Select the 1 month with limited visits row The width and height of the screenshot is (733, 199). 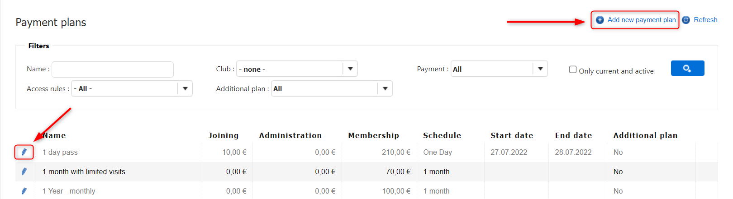[x=84, y=171]
